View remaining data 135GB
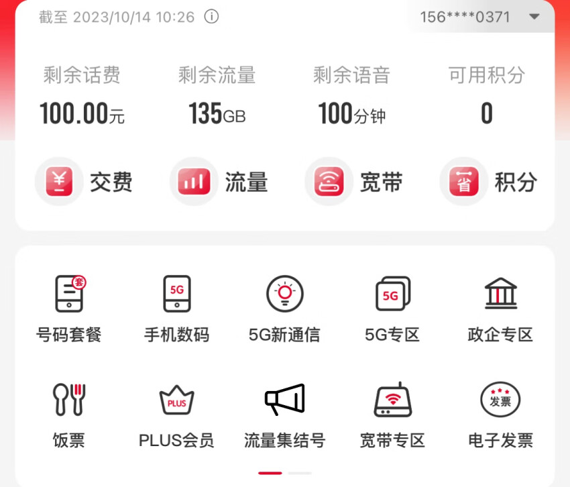570x487 pixels. pyautogui.click(x=217, y=114)
